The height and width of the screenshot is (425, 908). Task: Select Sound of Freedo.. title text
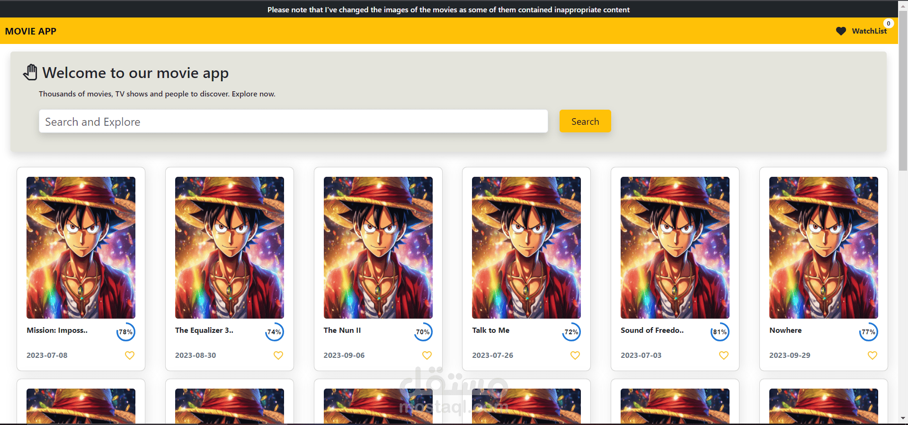[x=652, y=330]
